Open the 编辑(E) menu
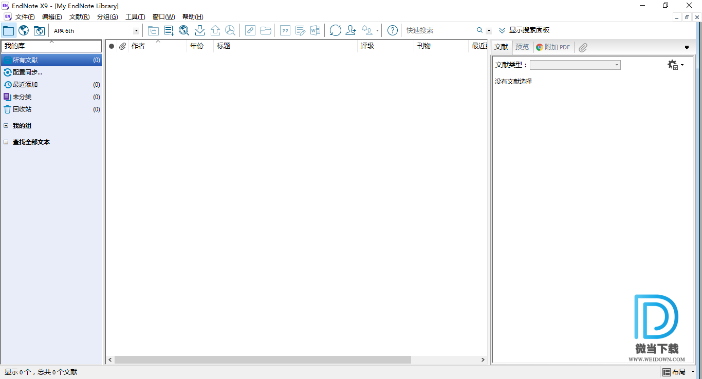The height and width of the screenshot is (379, 702). coord(52,17)
